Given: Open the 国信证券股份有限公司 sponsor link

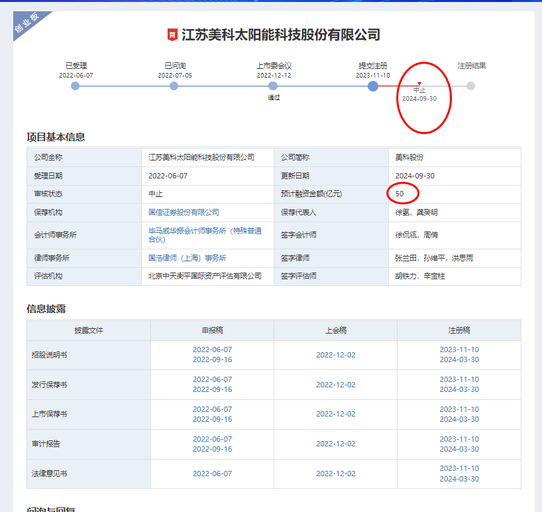Looking at the screenshot, I should (x=184, y=212).
